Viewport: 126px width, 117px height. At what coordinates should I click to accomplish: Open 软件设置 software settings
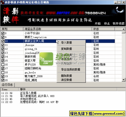[x=119, y=24]
